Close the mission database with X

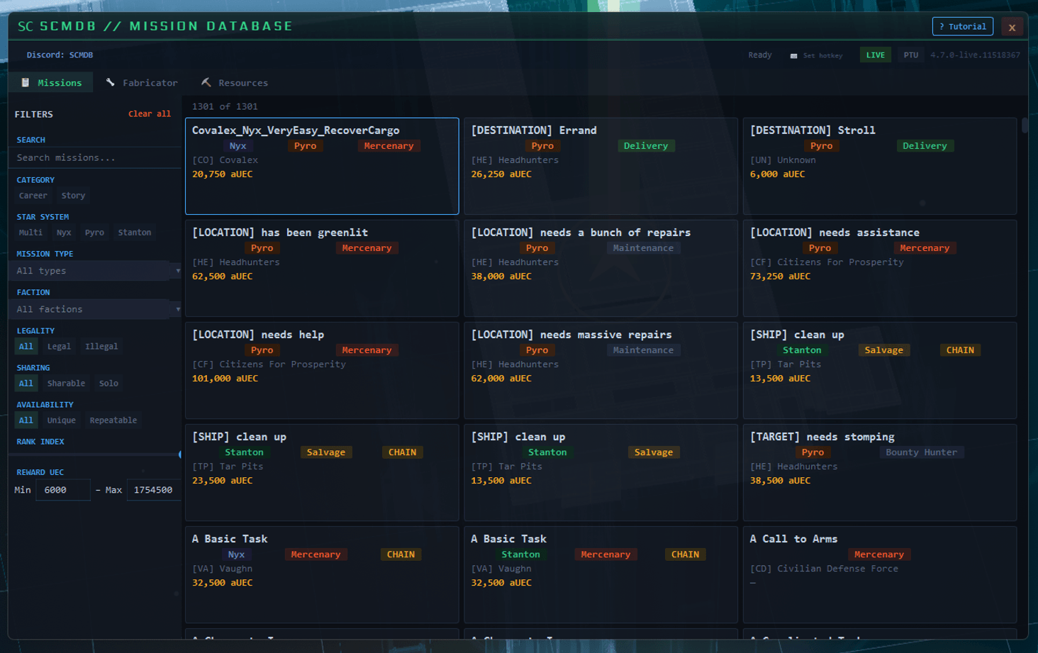tap(1012, 28)
